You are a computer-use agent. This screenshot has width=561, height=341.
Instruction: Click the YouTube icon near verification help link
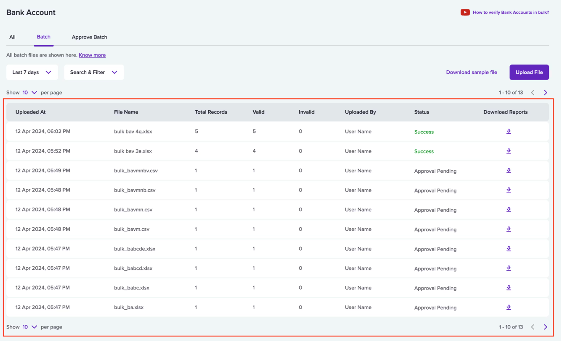(464, 12)
